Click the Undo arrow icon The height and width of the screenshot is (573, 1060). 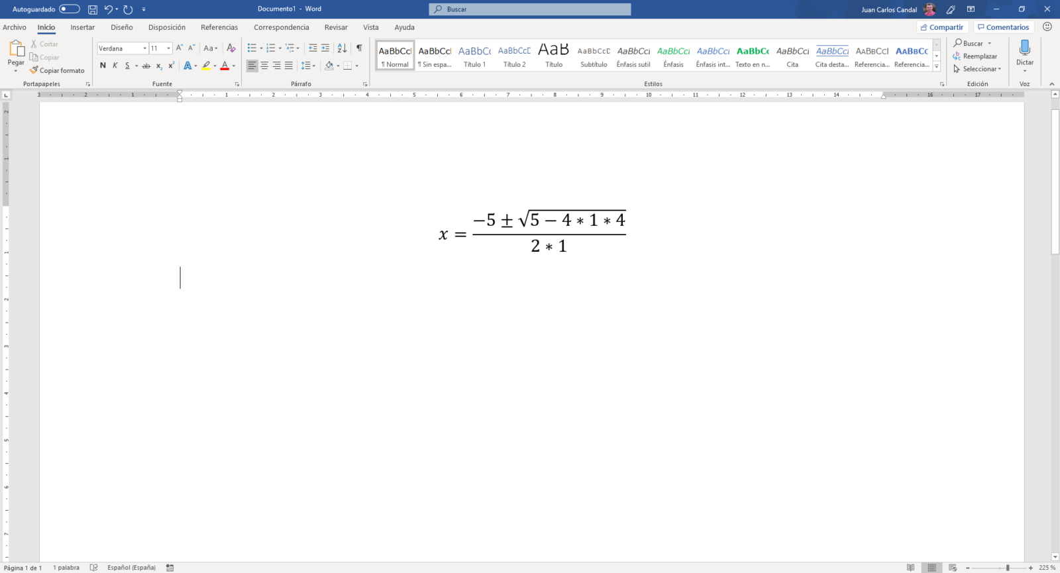tap(109, 9)
